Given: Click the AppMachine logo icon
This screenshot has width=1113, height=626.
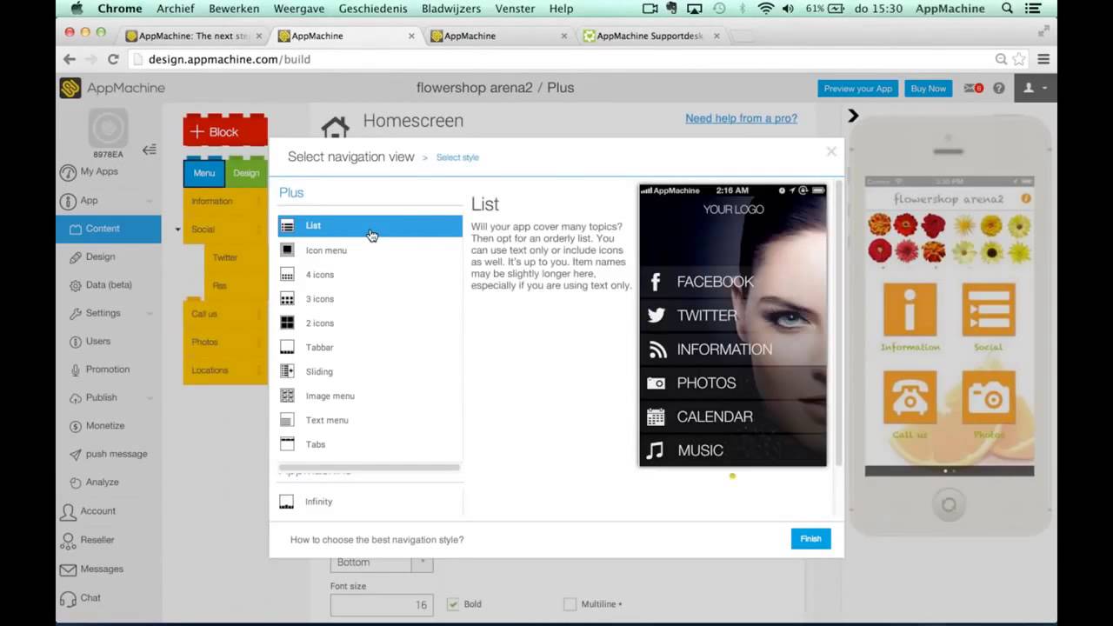Looking at the screenshot, I should point(70,88).
